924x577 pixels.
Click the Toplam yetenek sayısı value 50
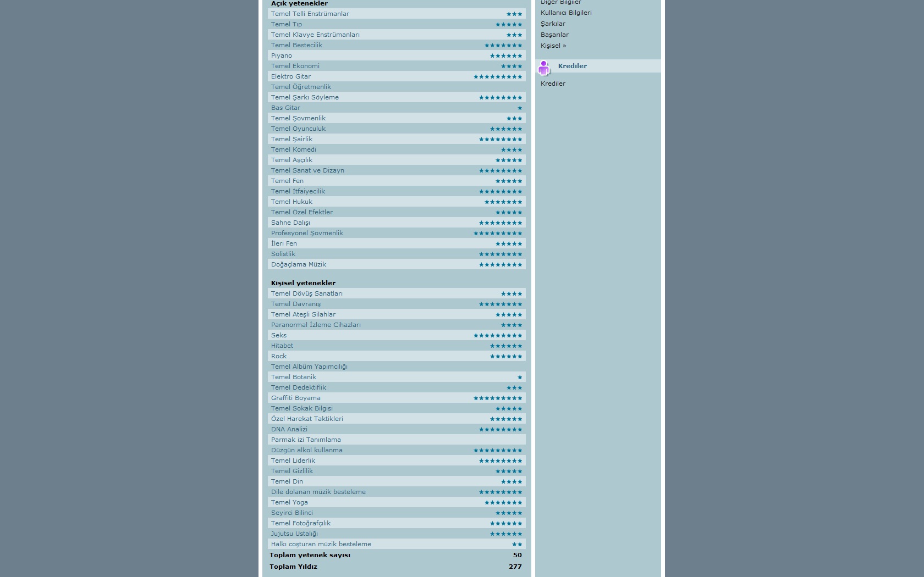coord(518,555)
